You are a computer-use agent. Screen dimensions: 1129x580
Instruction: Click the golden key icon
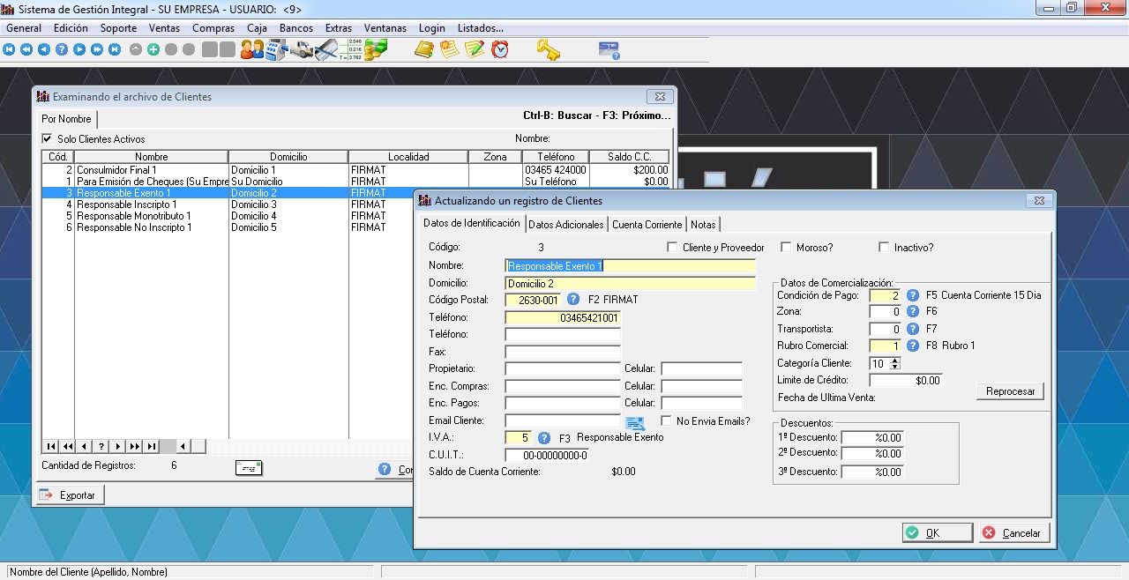[548, 49]
